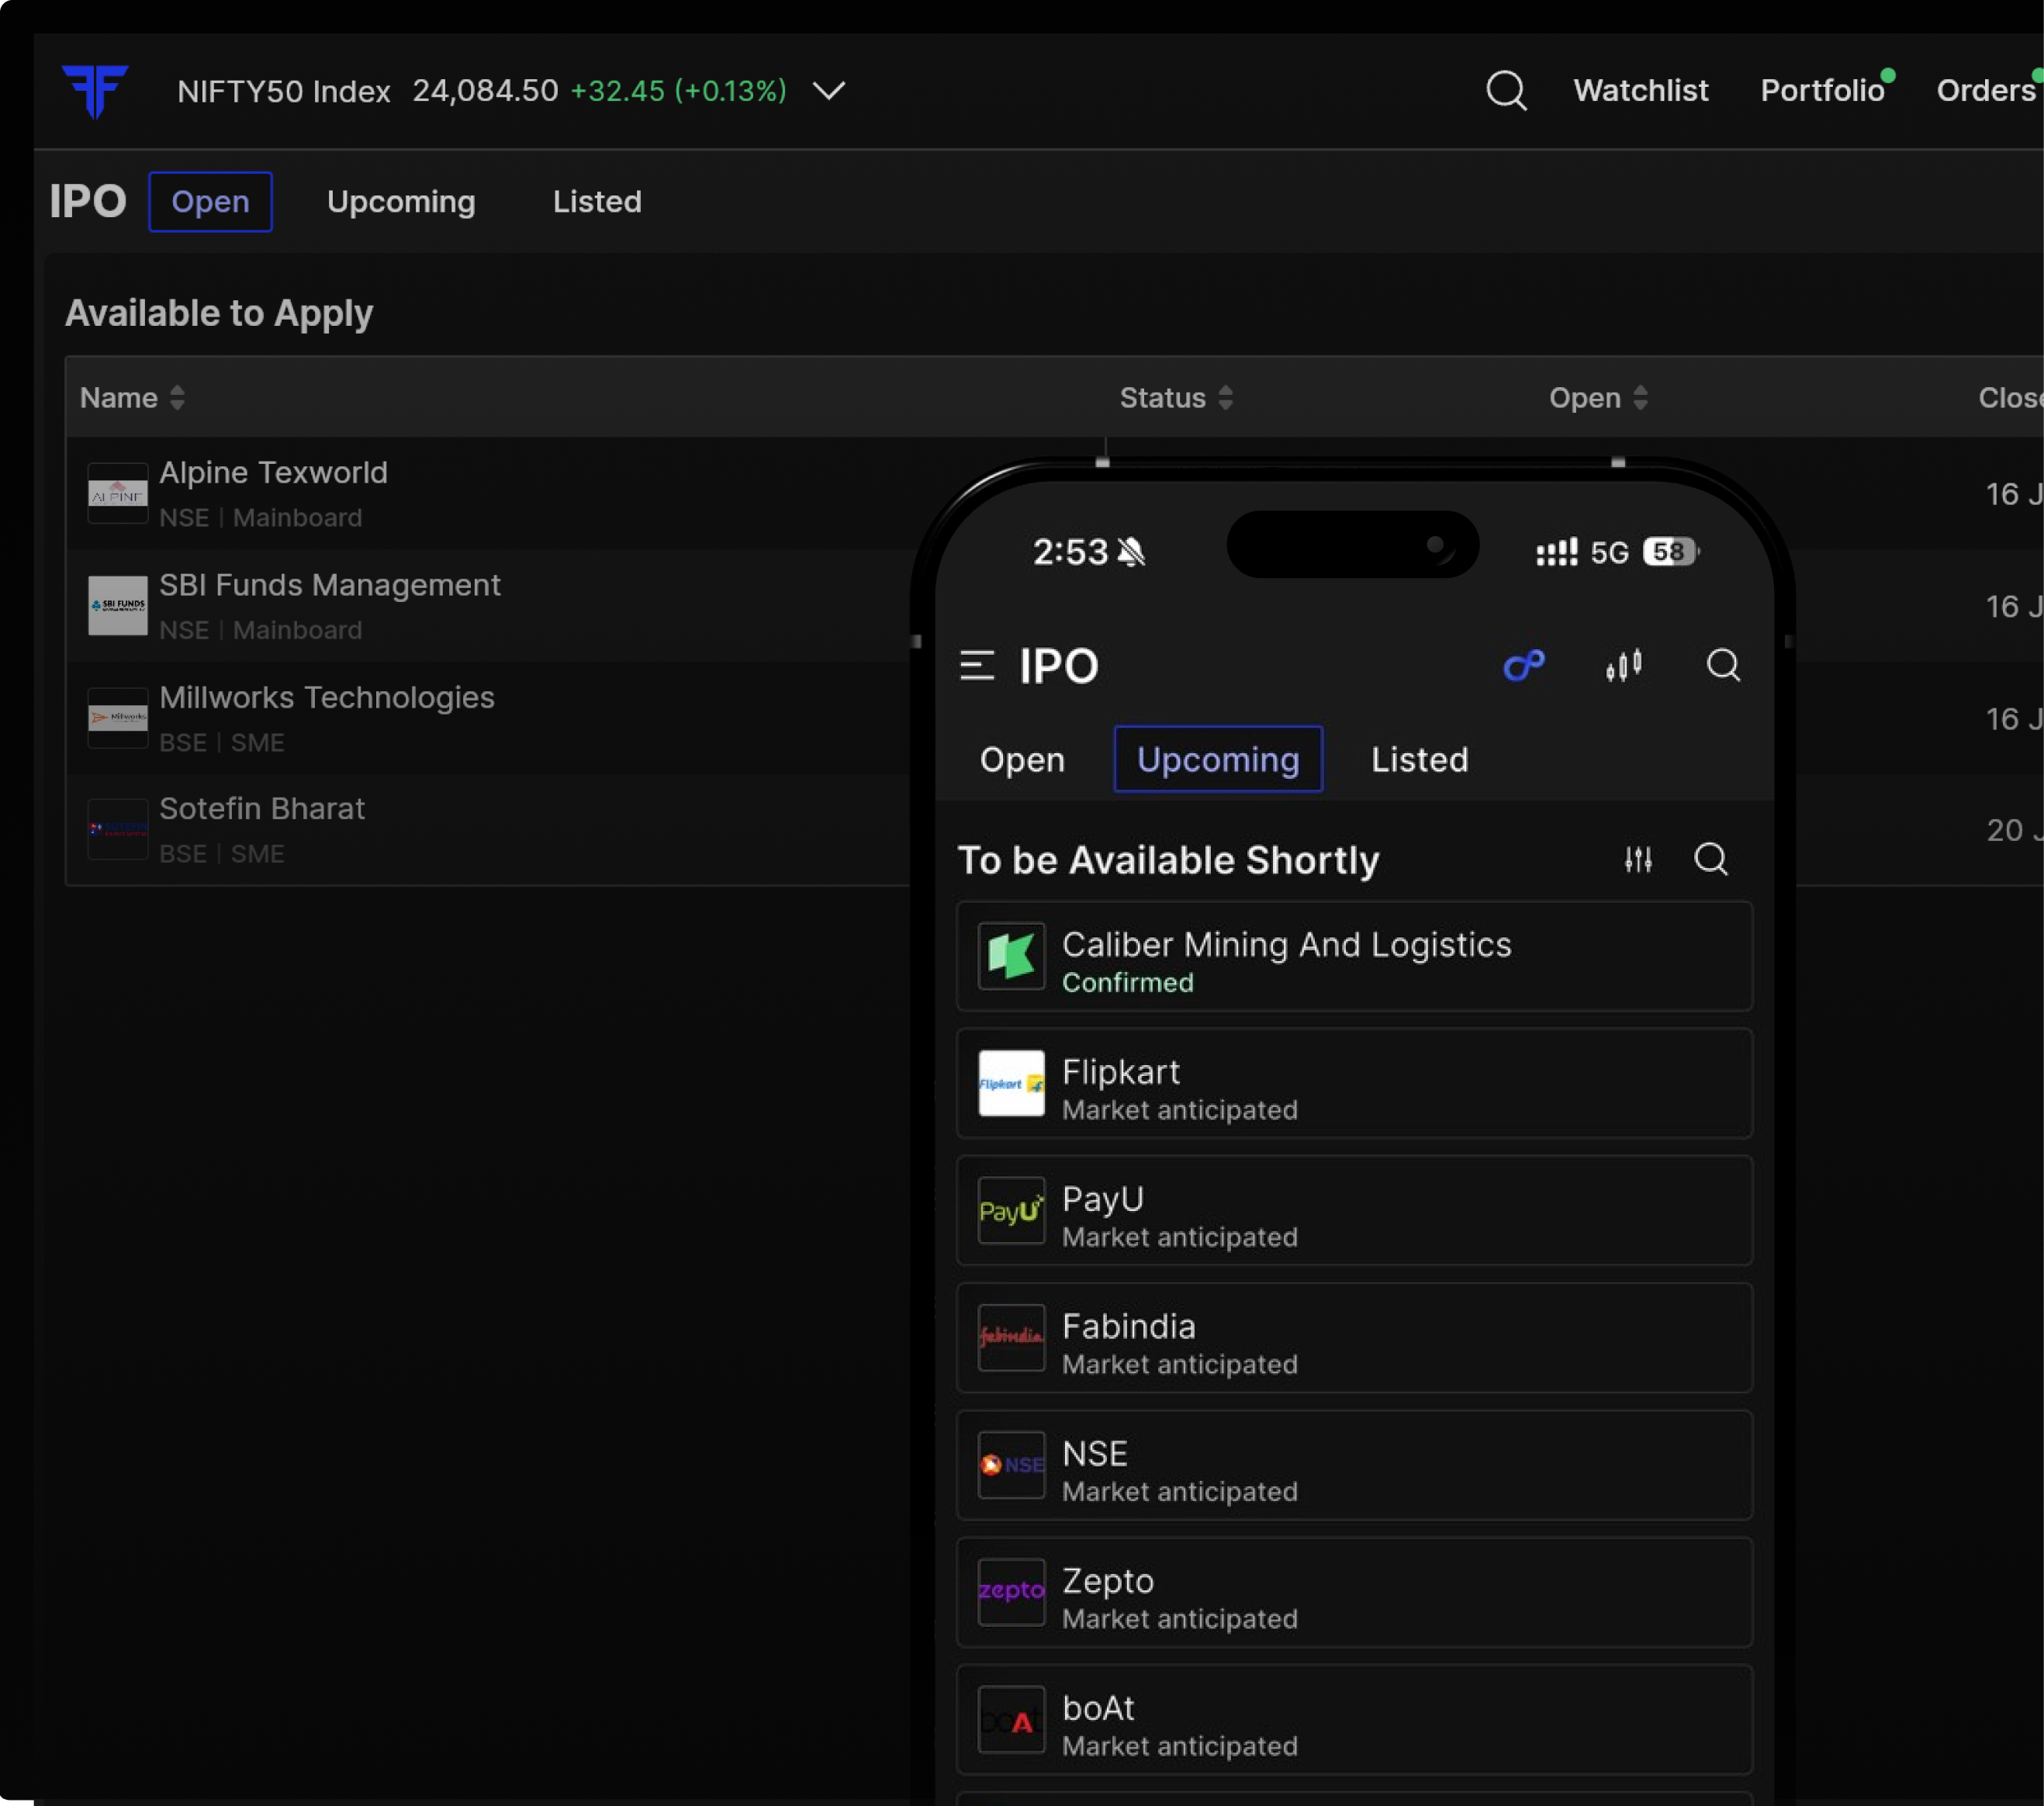Expand the NIFTY50 Index dropdown chevron
Screen dimensions: 2044x1806
tap(829, 91)
